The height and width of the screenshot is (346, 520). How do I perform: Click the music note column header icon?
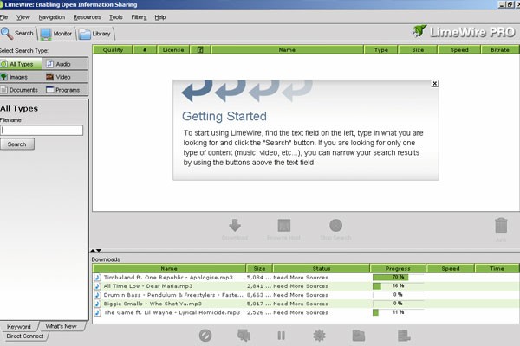tap(200, 50)
